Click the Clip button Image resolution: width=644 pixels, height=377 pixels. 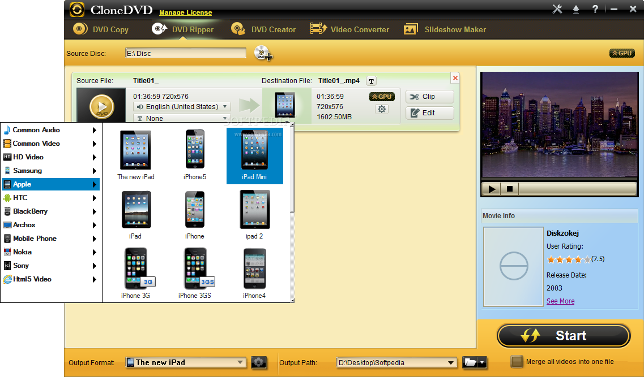(429, 97)
